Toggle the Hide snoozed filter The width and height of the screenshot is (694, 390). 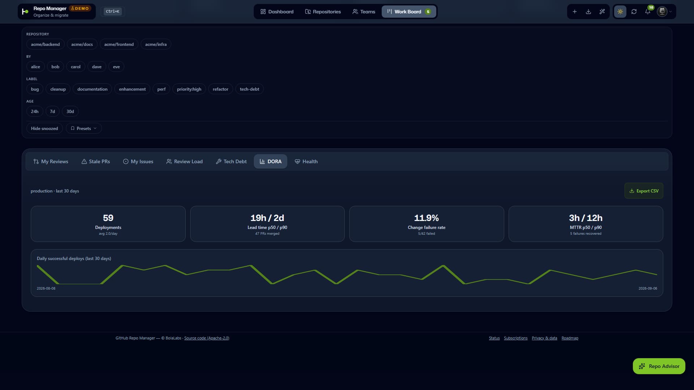click(44, 129)
